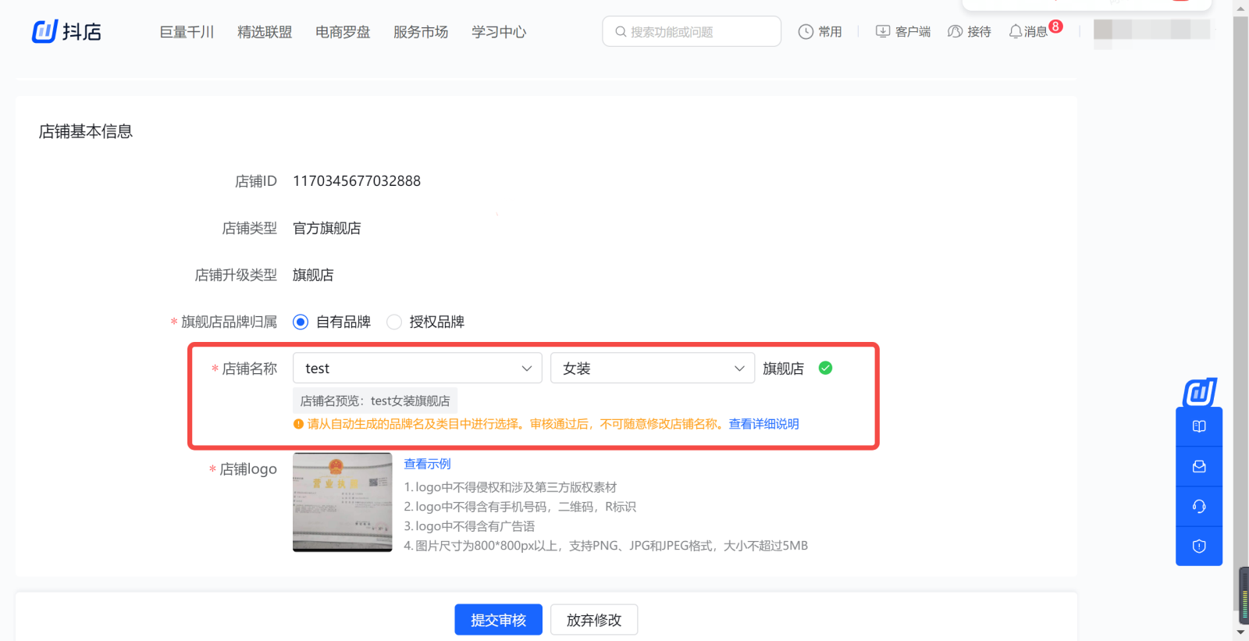Click the 客户端 download icon
Image resolution: width=1249 pixels, height=641 pixels.
pyautogui.click(x=883, y=32)
